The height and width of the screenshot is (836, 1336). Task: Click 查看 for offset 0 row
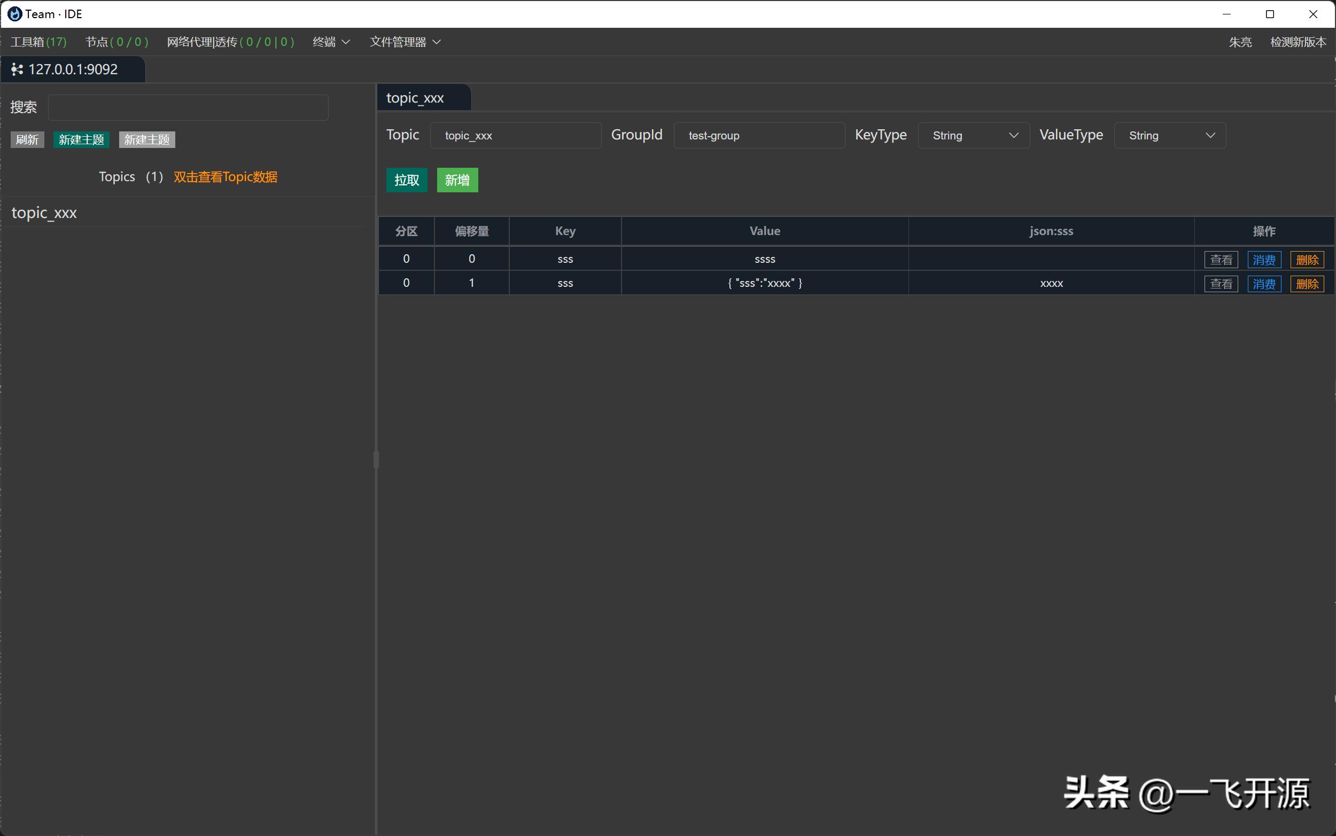1221,260
